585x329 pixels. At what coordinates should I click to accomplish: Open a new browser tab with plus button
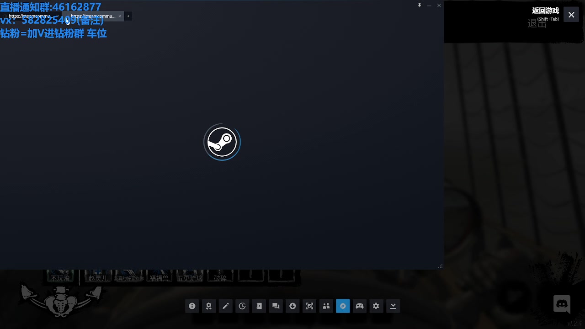128,16
